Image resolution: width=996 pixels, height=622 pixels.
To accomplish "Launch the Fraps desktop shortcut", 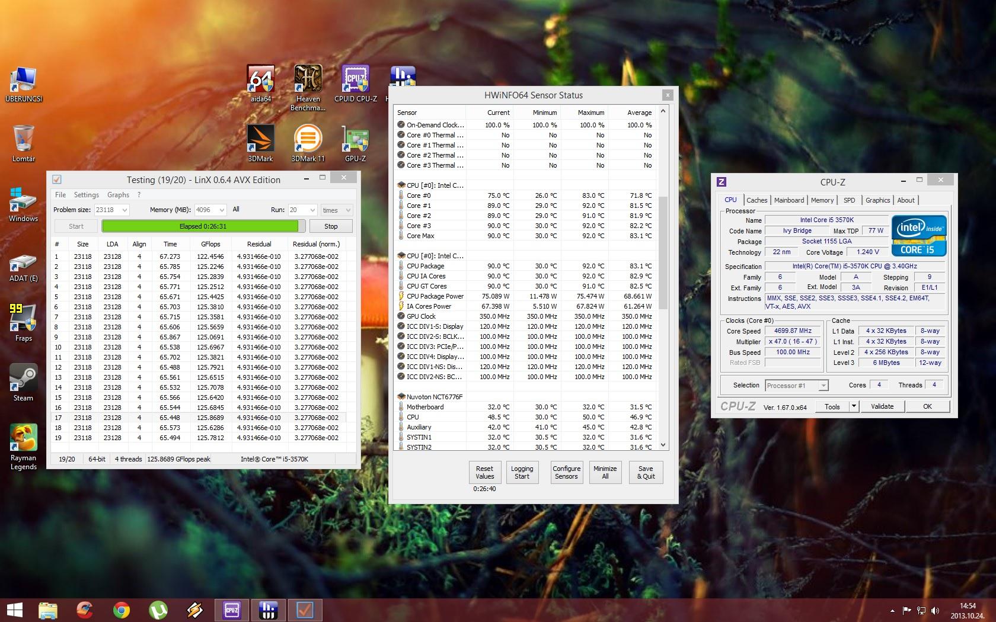I will 24,323.
